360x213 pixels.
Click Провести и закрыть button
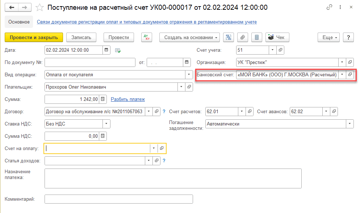click(x=34, y=37)
